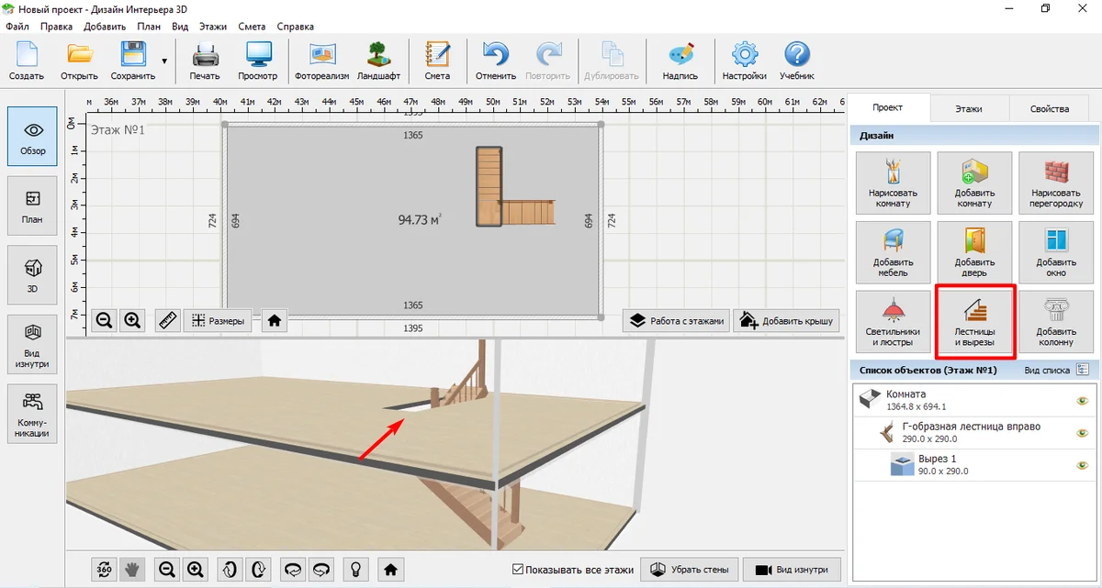Click the Убрать стены button
The image size is (1102, 588).
click(x=689, y=570)
